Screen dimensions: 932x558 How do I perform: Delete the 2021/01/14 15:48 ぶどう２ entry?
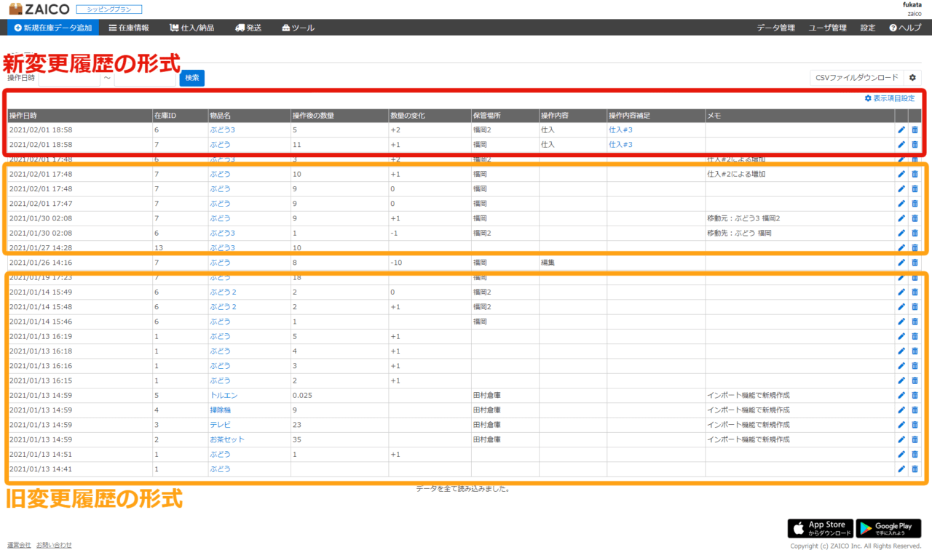(915, 307)
